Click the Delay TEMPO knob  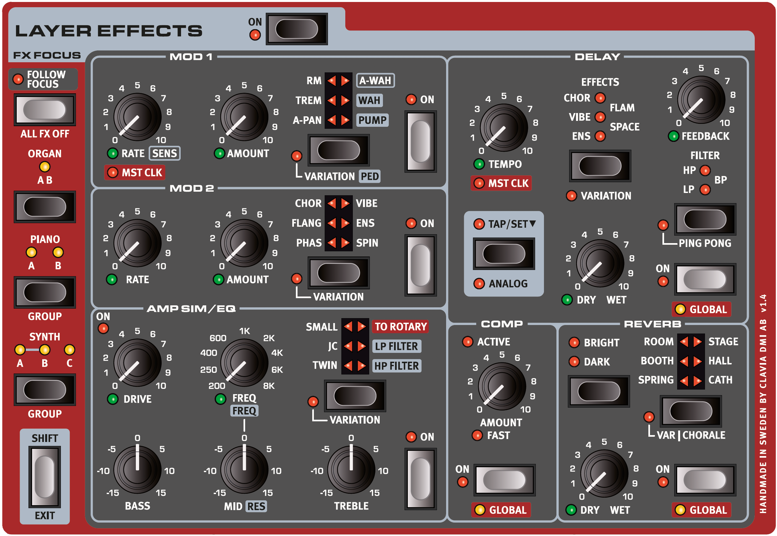504,128
